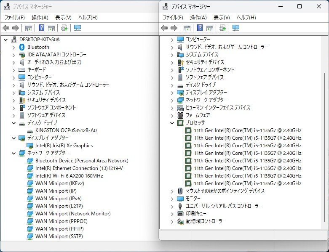Click Scan for hardware changes in right toolbar
329x252 pixels.
coord(236,28)
